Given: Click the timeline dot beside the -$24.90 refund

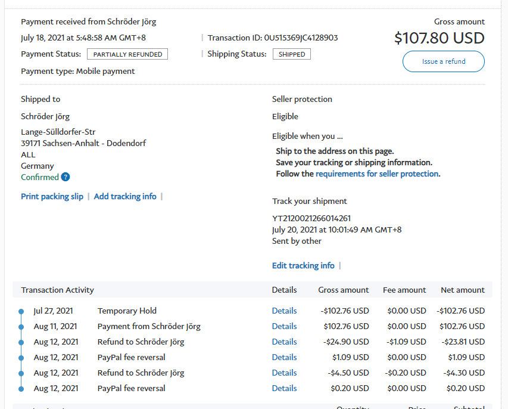Looking at the screenshot, I should tap(21, 342).
